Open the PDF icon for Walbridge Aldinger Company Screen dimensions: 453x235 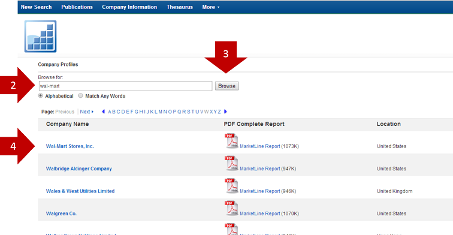[x=231, y=163]
